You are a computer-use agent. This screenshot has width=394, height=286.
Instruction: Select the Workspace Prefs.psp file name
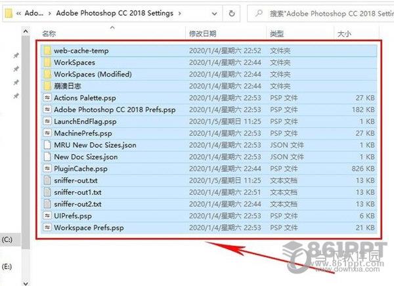[89, 228]
